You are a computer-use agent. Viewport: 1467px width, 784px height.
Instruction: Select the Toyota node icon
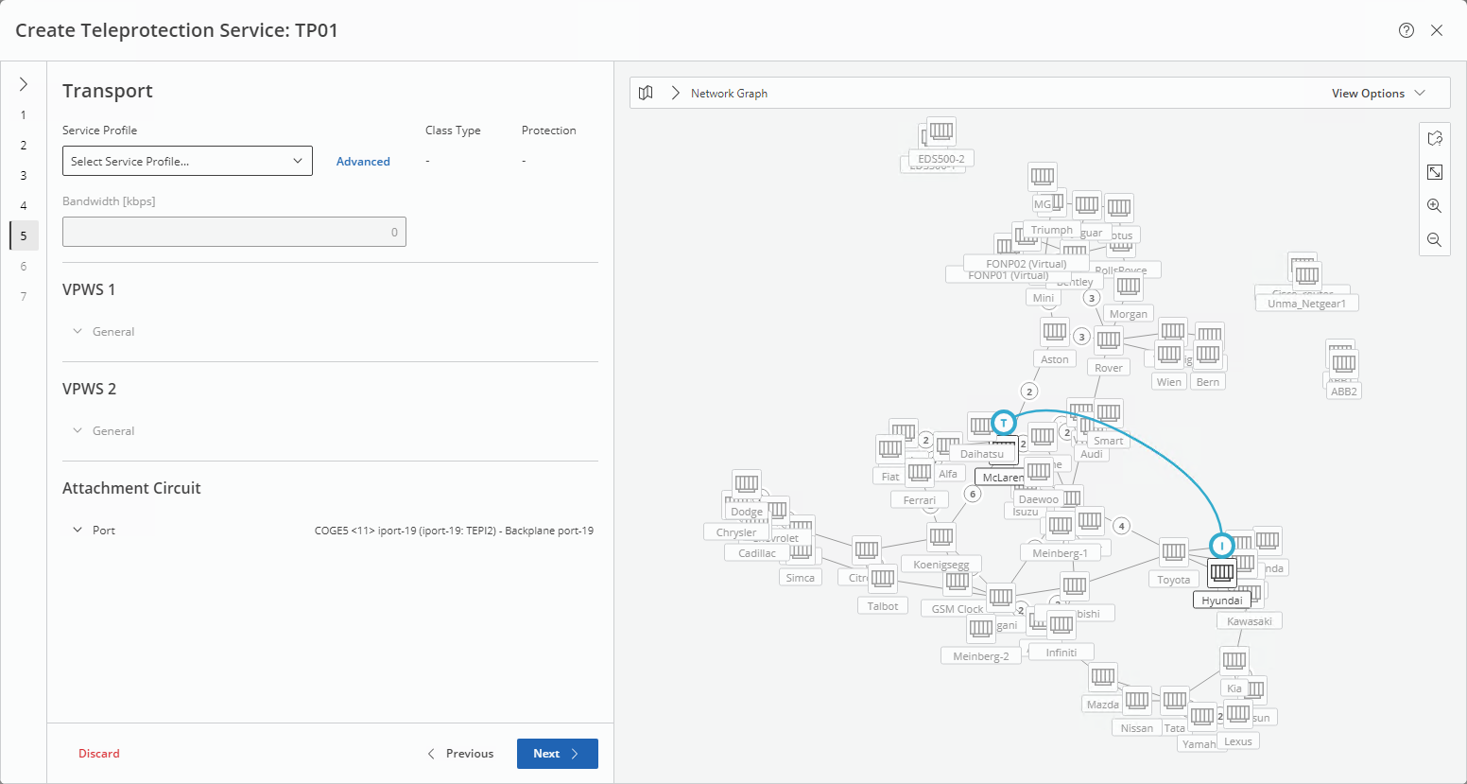[1174, 551]
